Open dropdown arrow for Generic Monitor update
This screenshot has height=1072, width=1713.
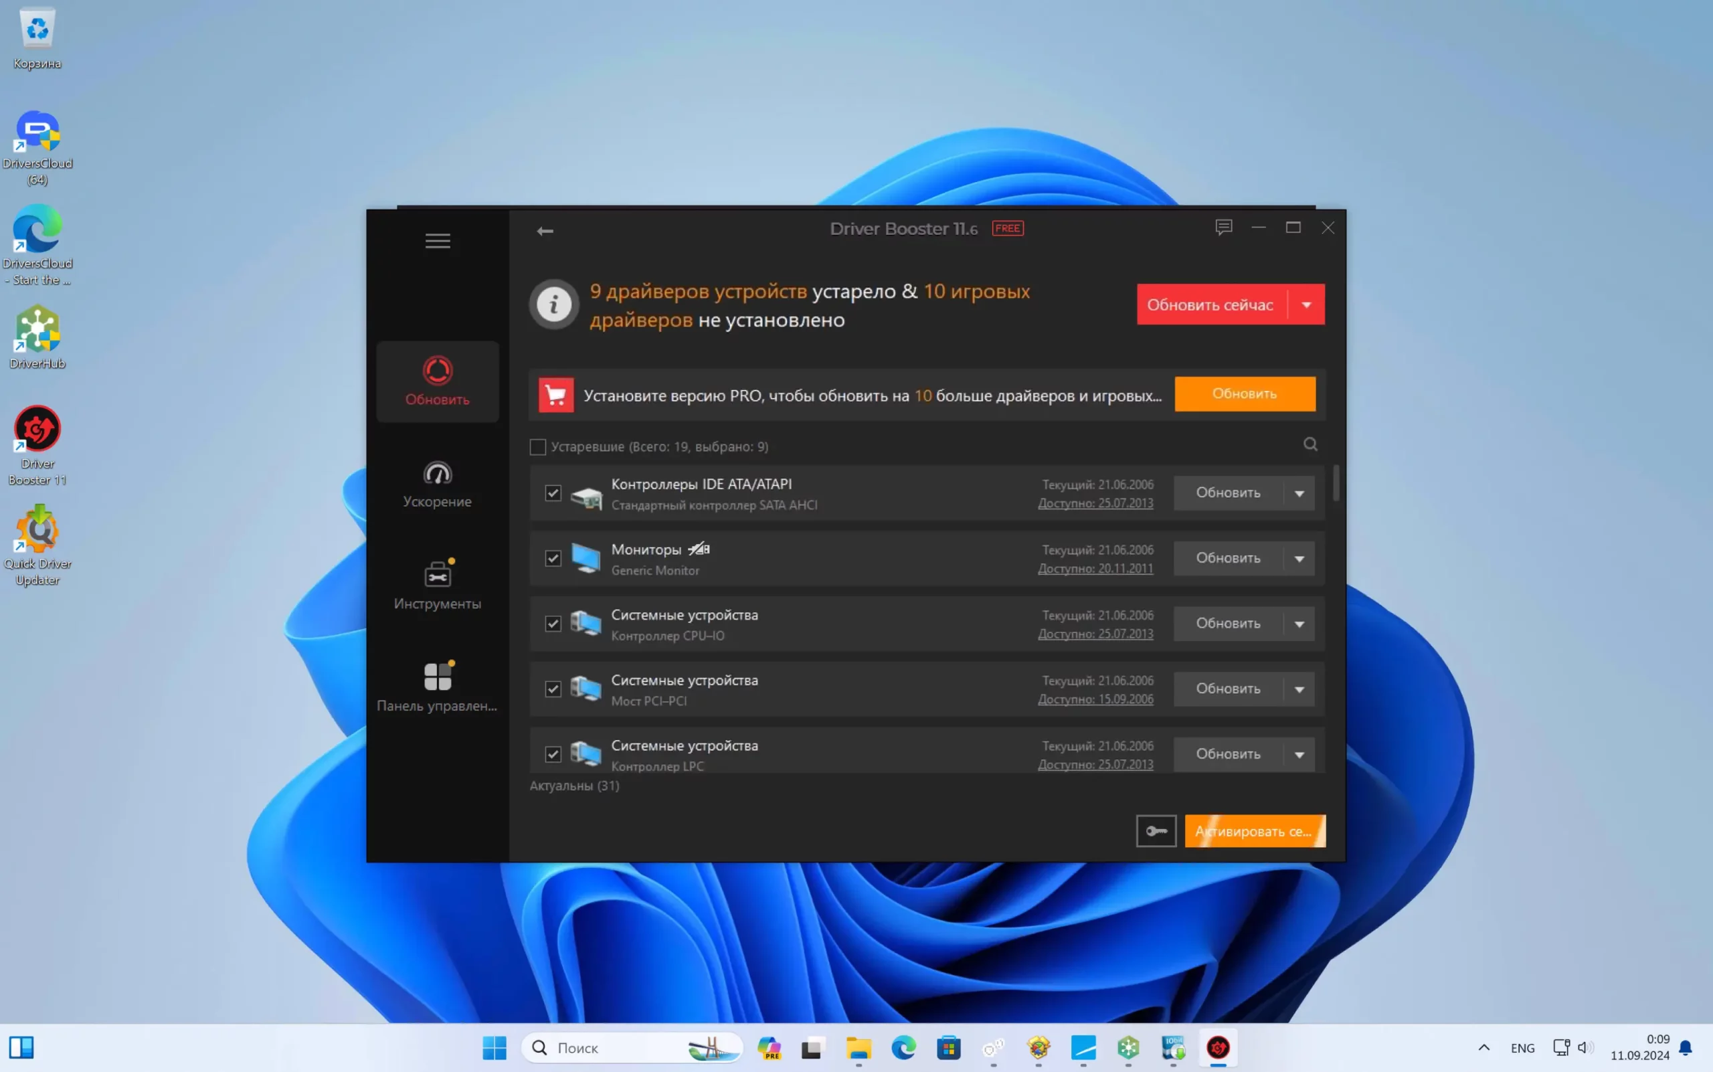(x=1299, y=559)
